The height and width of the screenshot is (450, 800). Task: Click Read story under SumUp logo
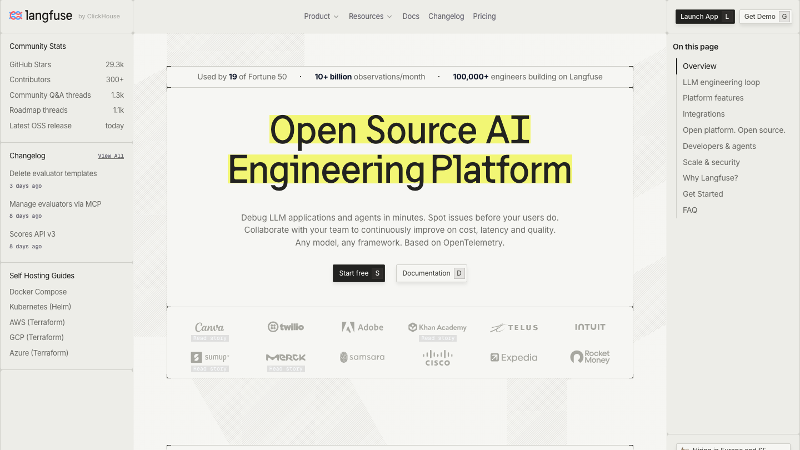pyautogui.click(x=210, y=369)
